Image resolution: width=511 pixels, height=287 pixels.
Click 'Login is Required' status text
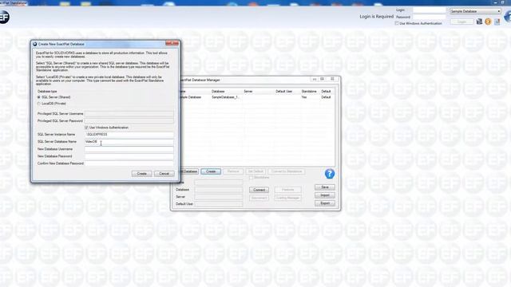(376, 16)
